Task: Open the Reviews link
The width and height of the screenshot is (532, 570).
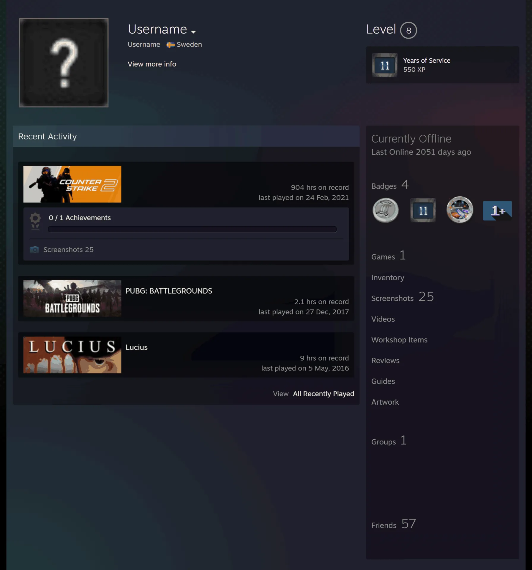Action: point(385,361)
